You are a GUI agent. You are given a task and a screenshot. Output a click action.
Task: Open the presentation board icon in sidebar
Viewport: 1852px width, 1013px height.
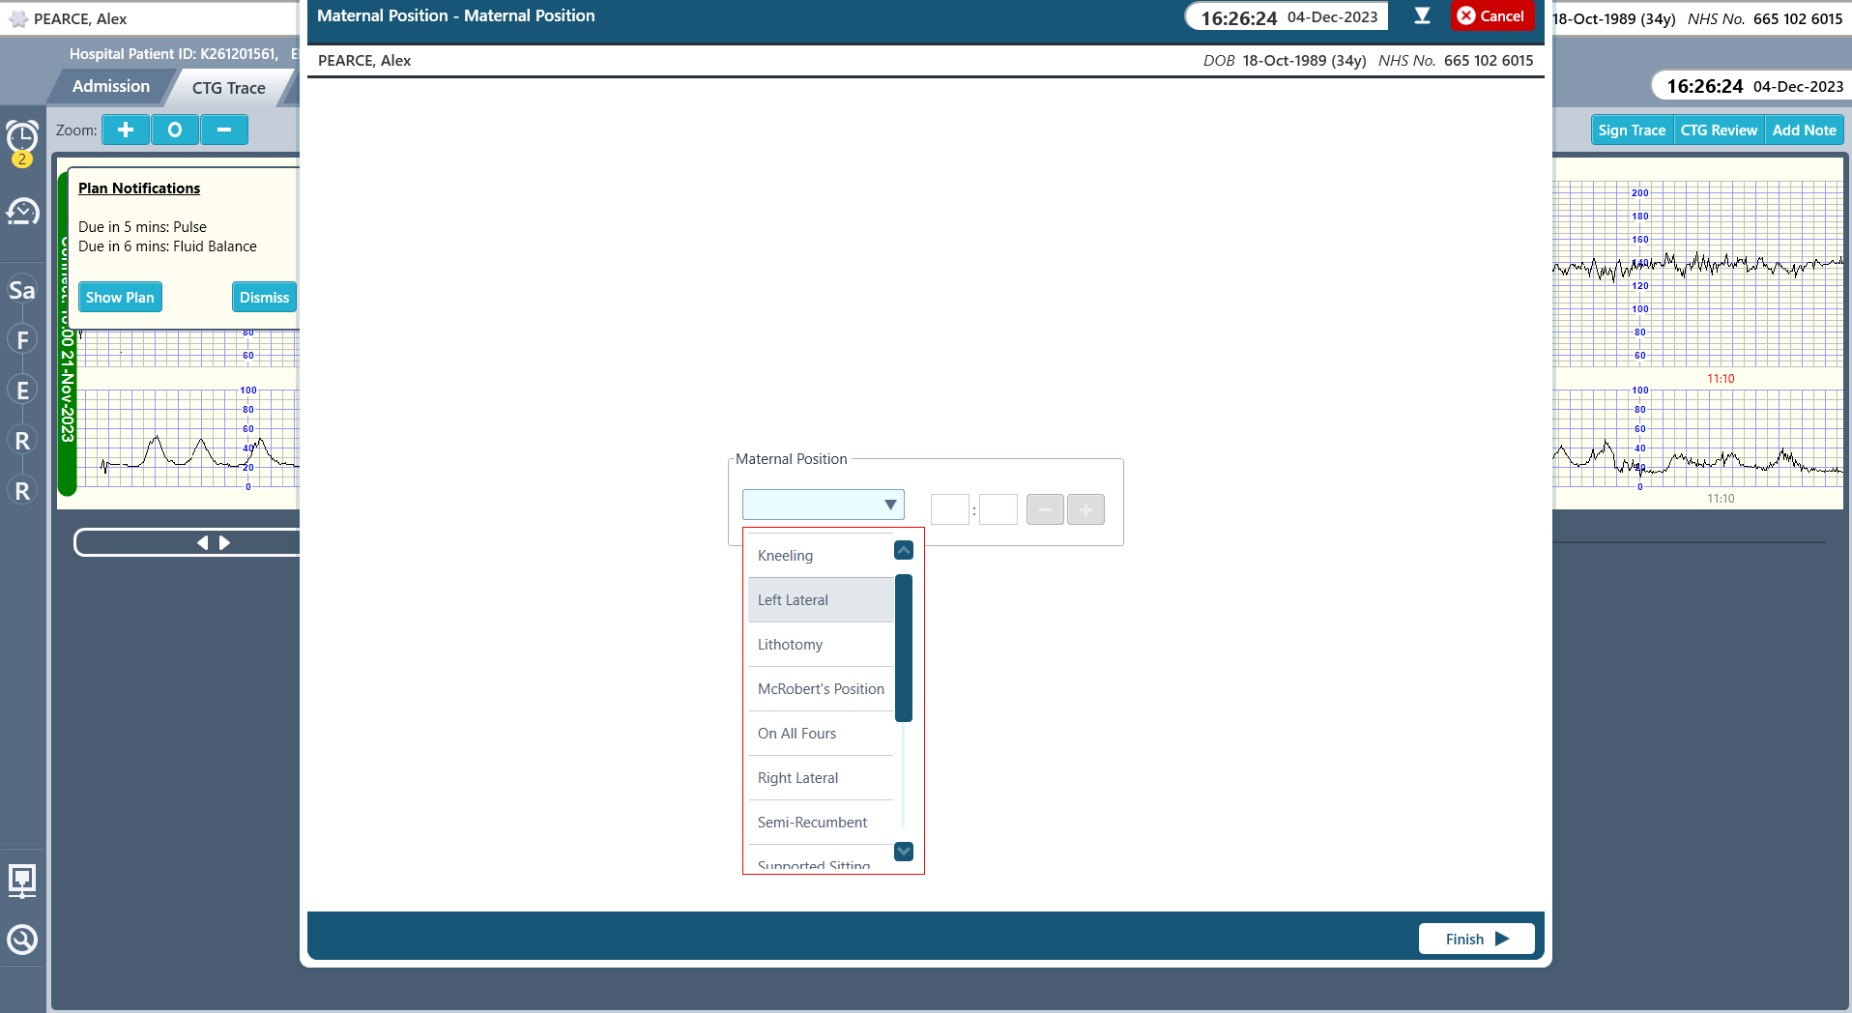coord(22,881)
